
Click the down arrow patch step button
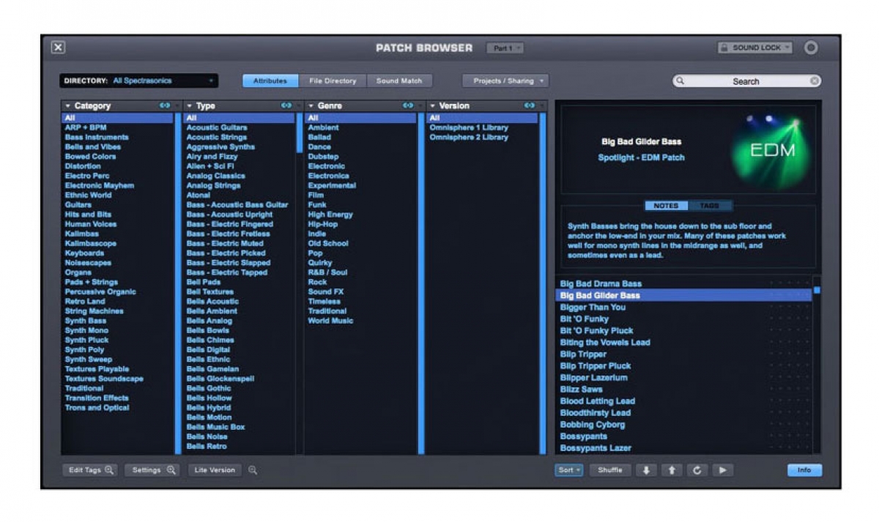click(646, 470)
